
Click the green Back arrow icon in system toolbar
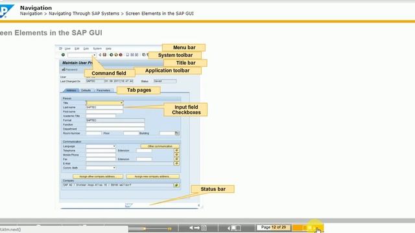pos(112,54)
